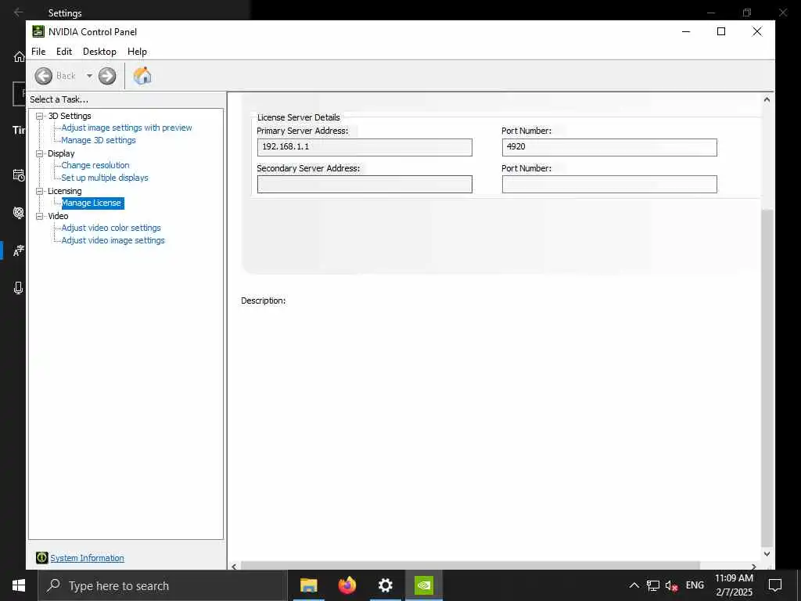
Task: Open Firefox from the taskbar
Action: (347, 585)
